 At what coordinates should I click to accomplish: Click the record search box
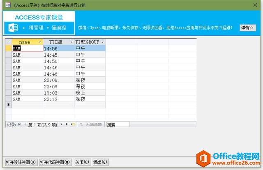pos(118,124)
